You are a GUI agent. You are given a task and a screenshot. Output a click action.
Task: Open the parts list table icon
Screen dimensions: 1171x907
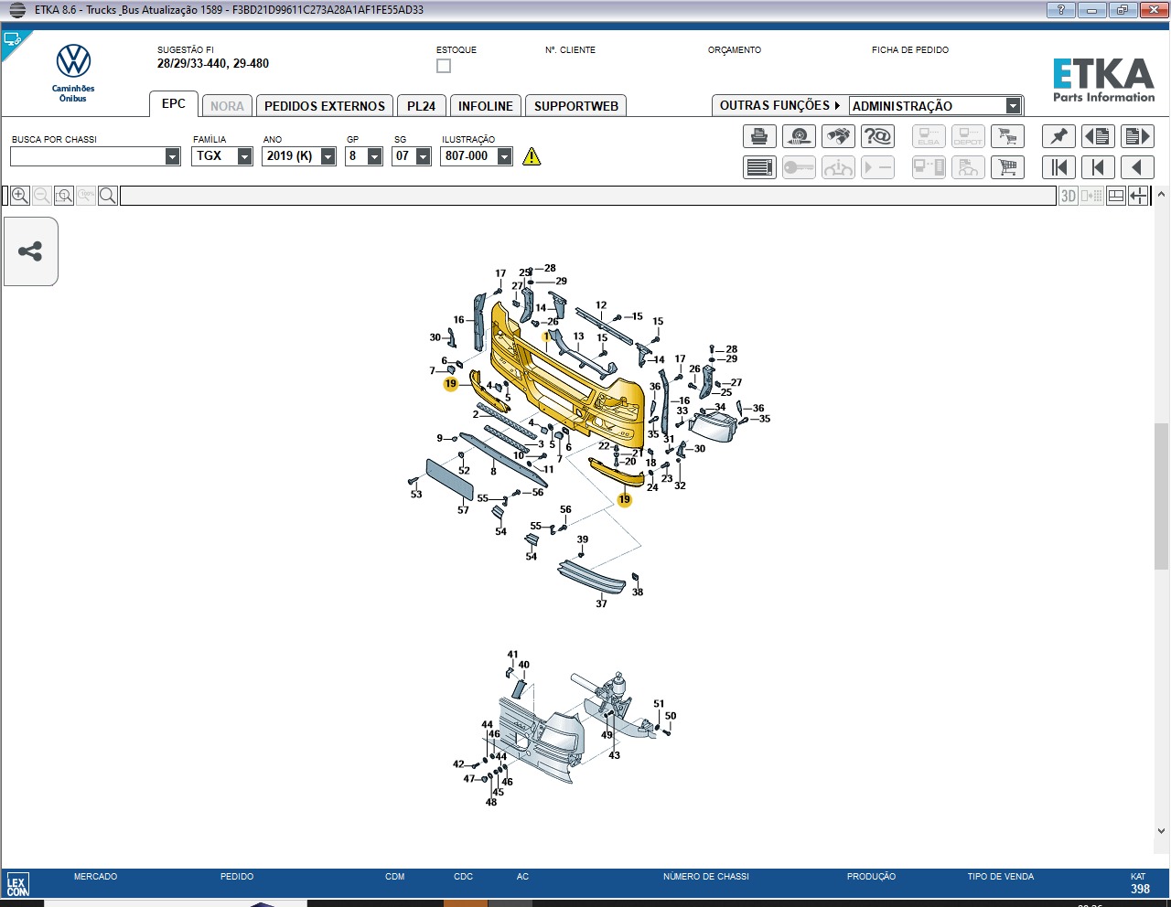click(x=759, y=167)
